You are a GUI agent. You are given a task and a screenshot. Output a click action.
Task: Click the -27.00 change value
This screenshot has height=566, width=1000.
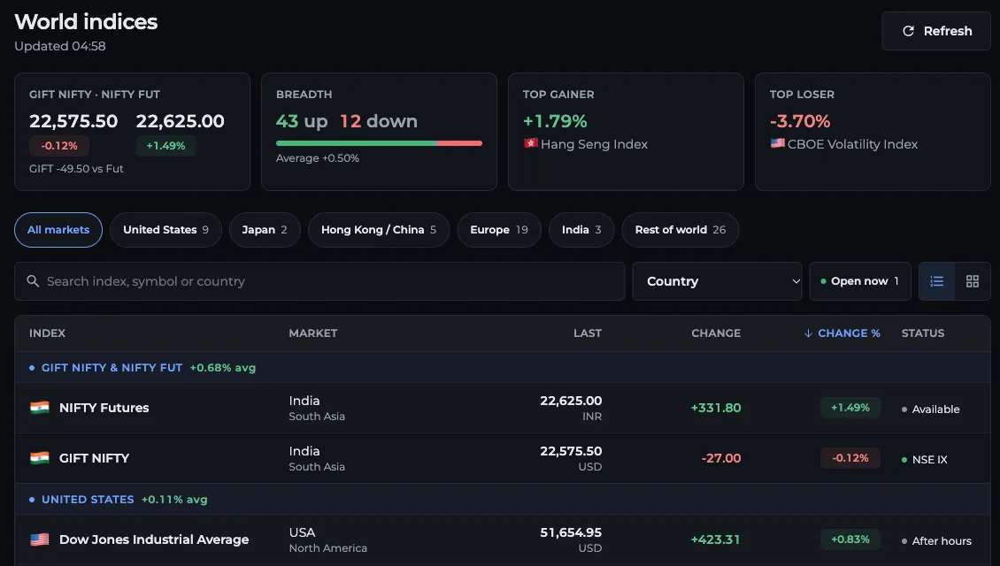[721, 458]
